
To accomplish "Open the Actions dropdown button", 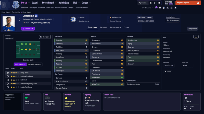I will 28,29.
